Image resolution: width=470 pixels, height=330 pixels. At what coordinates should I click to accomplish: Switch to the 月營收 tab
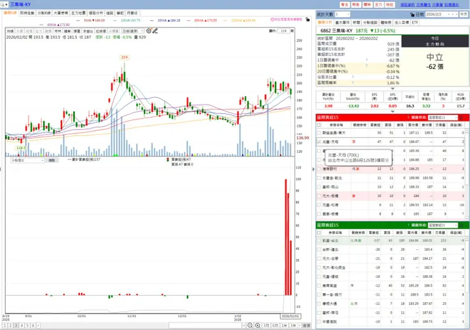coord(132,13)
